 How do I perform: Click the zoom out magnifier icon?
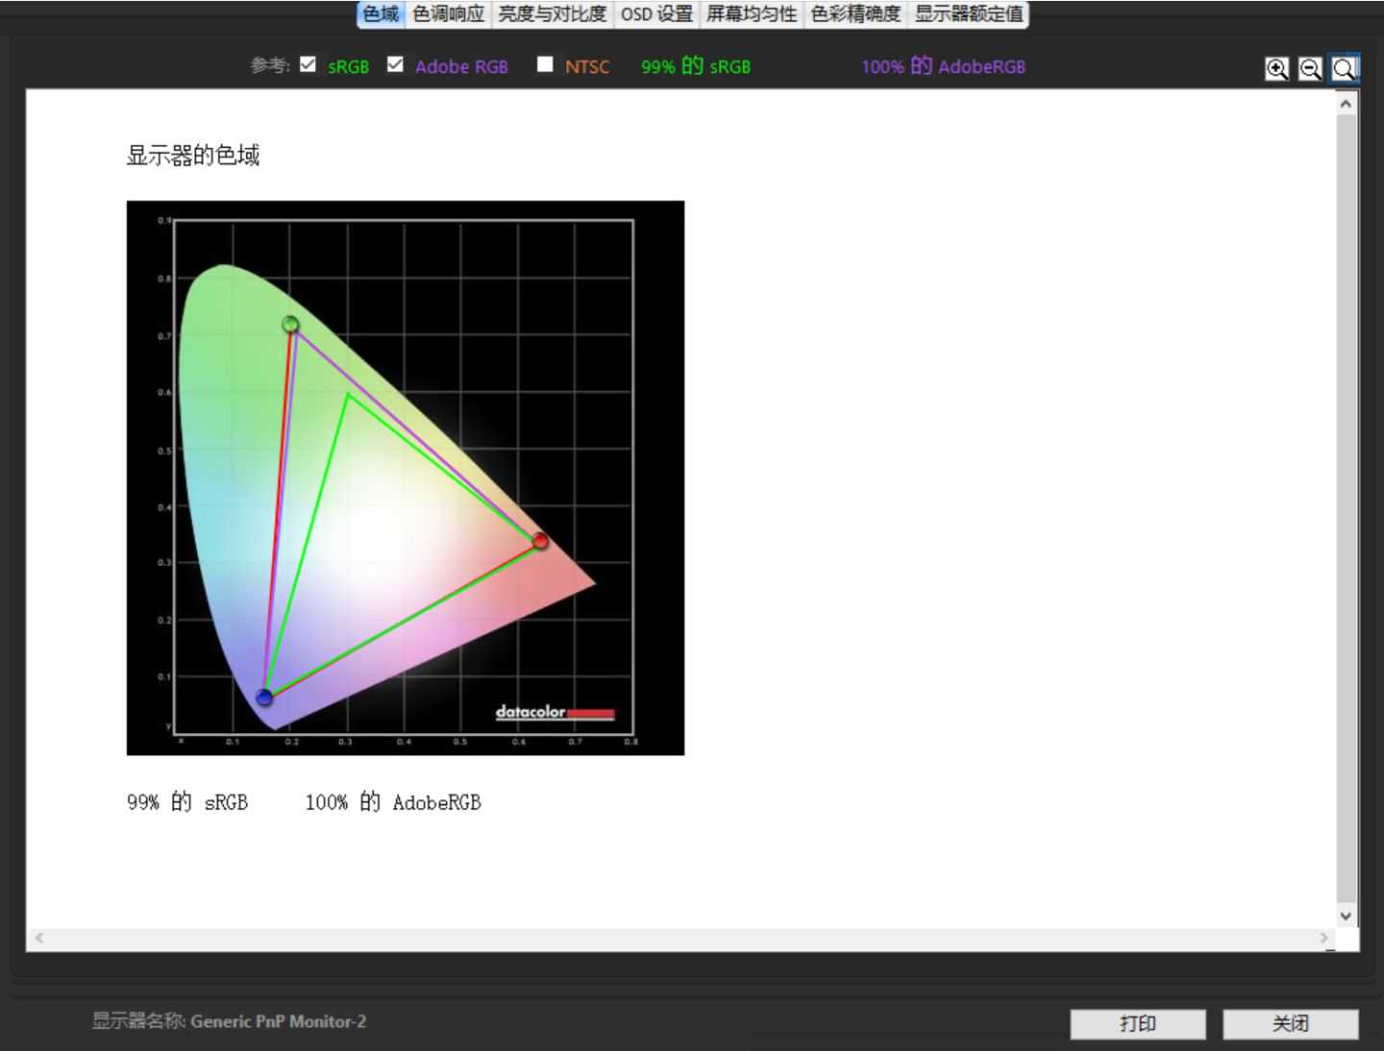(x=1310, y=69)
